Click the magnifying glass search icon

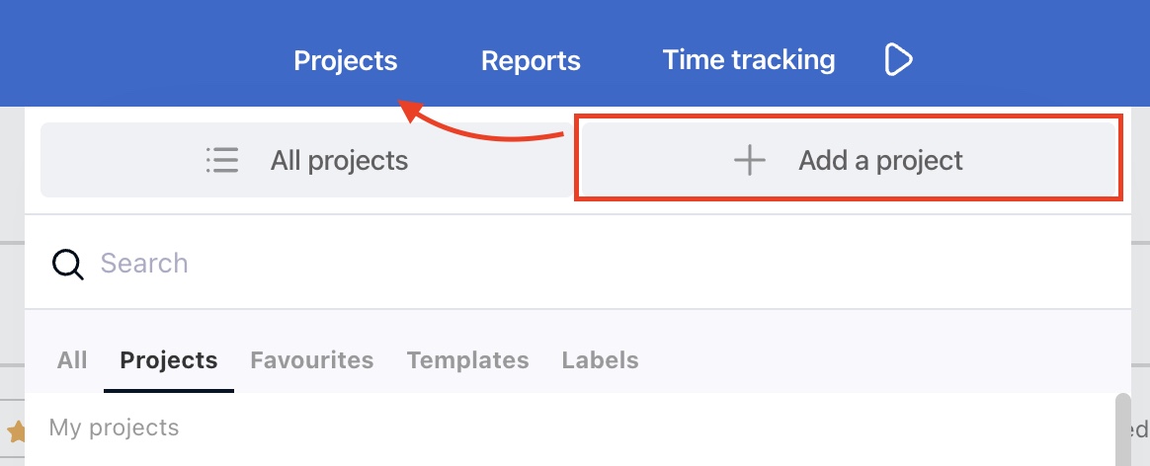tap(67, 264)
